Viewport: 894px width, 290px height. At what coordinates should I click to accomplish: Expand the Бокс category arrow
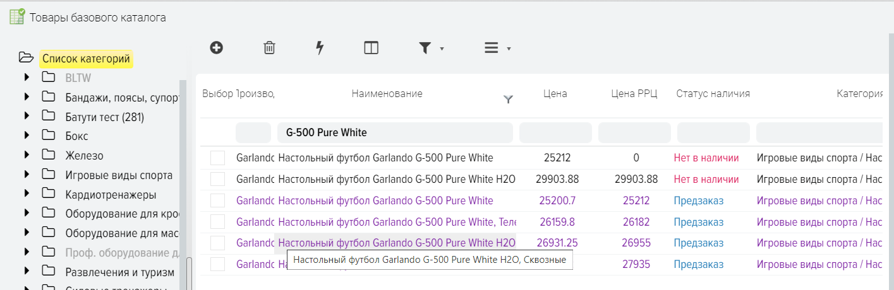point(27,136)
